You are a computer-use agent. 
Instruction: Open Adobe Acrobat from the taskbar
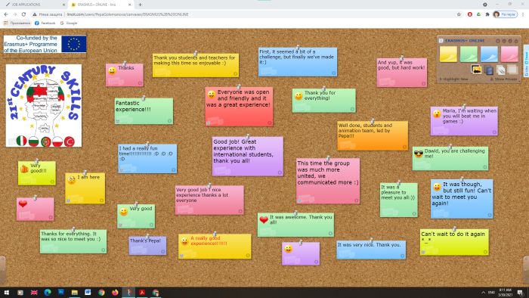tap(142, 292)
